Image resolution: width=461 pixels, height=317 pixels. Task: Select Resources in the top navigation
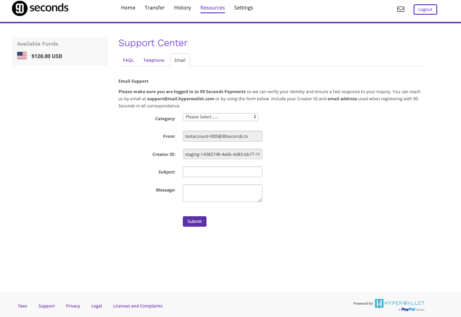213,8
